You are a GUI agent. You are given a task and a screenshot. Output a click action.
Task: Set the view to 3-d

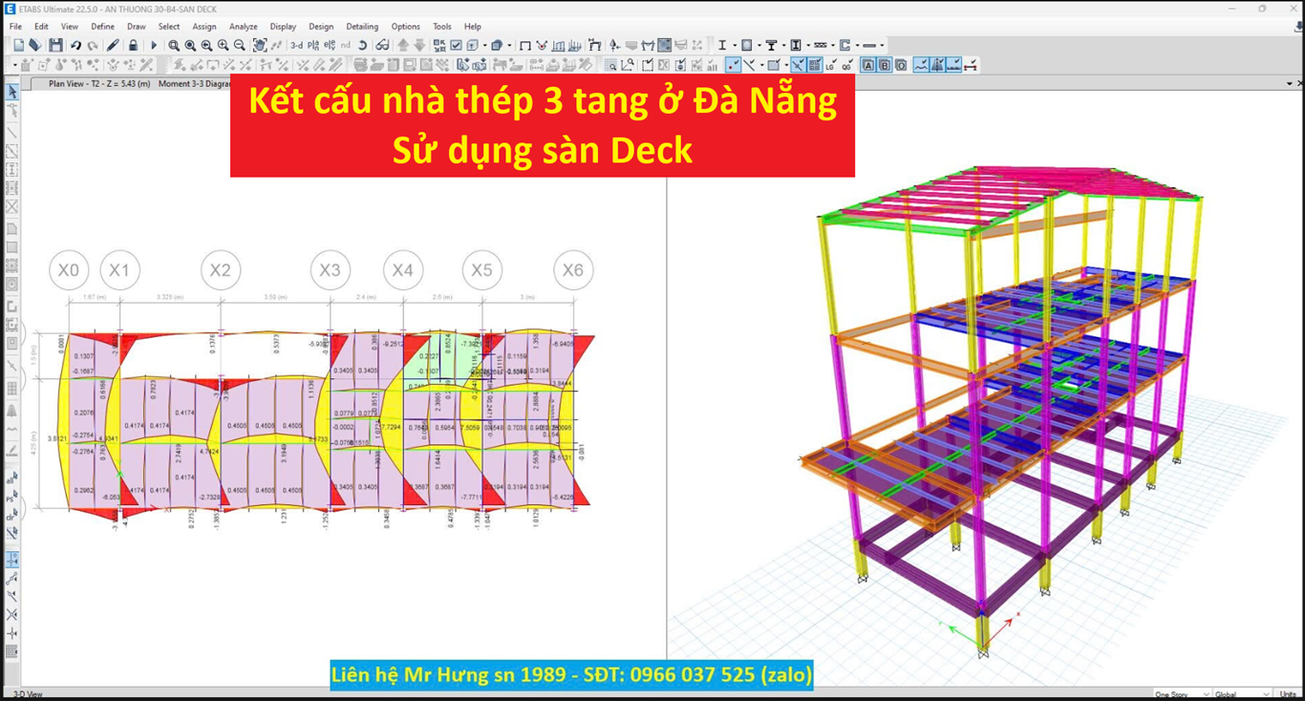point(296,45)
